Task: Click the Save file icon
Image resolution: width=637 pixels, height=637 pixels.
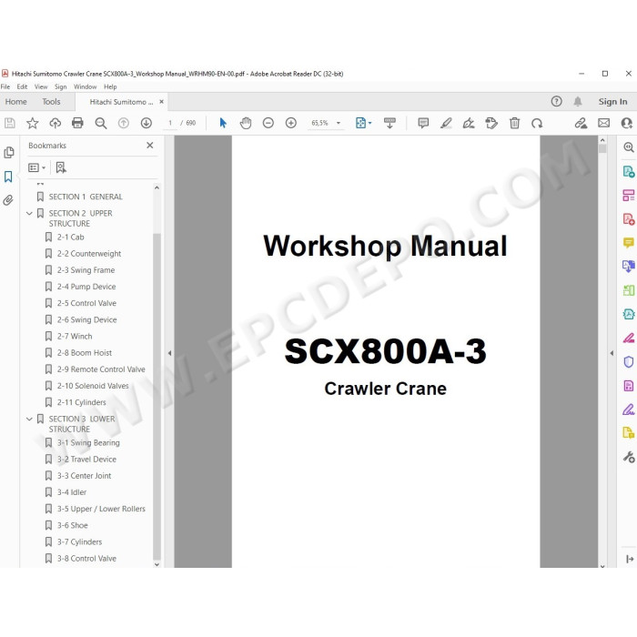Action: [x=10, y=123]
